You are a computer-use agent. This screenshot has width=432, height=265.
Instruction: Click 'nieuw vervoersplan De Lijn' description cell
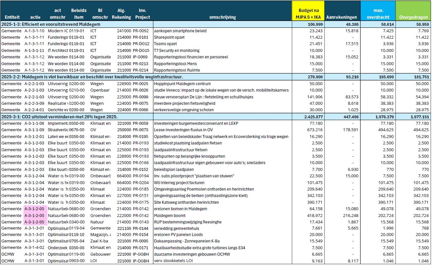(204, 97)
